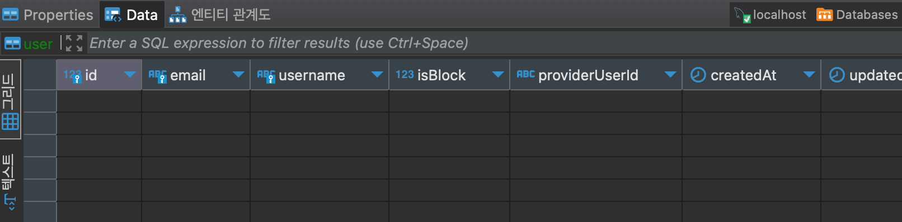Open the 엔티티 관계도 tab
The image size is (902, 222).
(220, 15)
